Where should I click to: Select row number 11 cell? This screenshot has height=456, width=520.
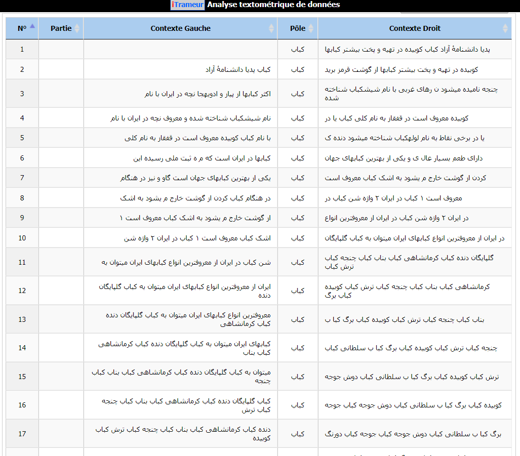tap(22, 263)
